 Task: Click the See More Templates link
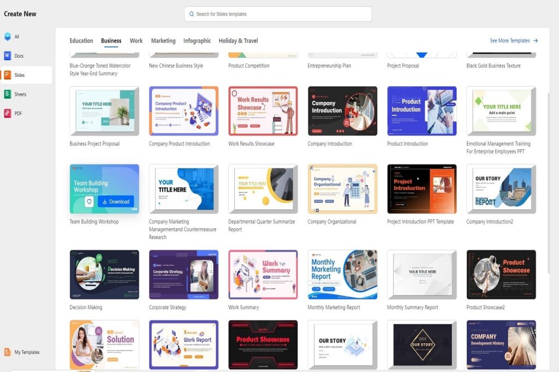coord(510,41)
